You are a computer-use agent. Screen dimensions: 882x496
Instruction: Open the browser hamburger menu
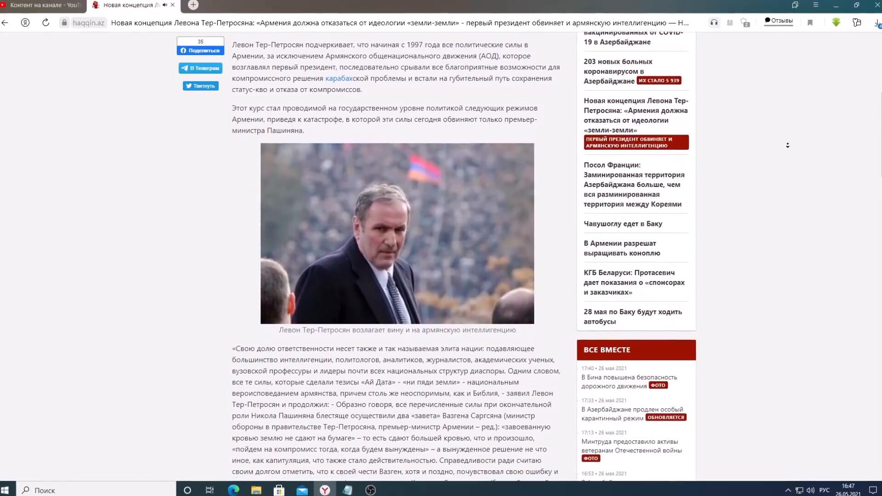[x=815, y=5]
